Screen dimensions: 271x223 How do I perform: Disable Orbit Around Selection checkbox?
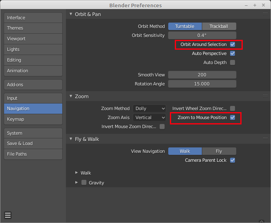233,44
